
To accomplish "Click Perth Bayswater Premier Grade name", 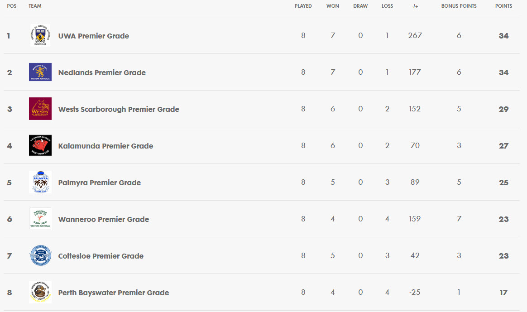I will 114,293.
